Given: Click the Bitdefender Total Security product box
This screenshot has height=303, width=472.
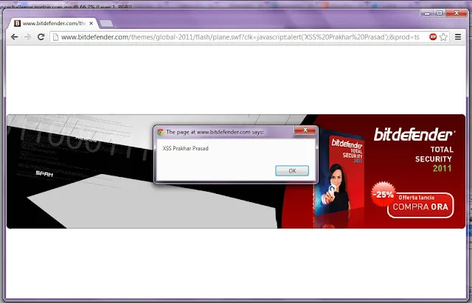Looking at the screenshot, I should [339, 176].
